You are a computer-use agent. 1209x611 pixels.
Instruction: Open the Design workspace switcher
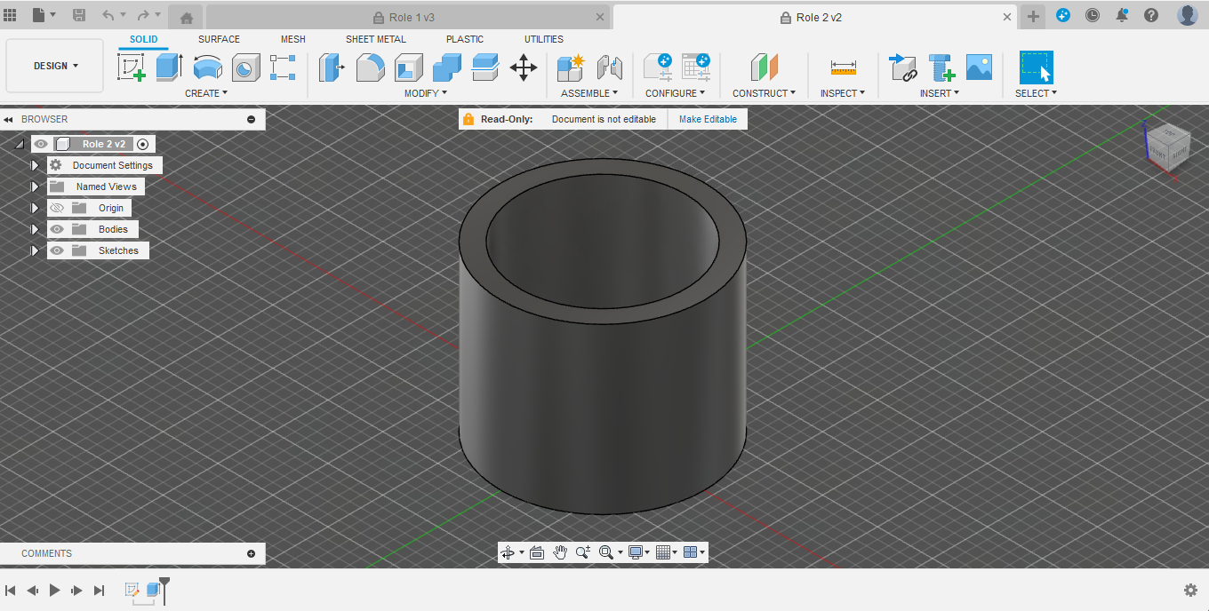pyautogui.click(x=53, y=65)
